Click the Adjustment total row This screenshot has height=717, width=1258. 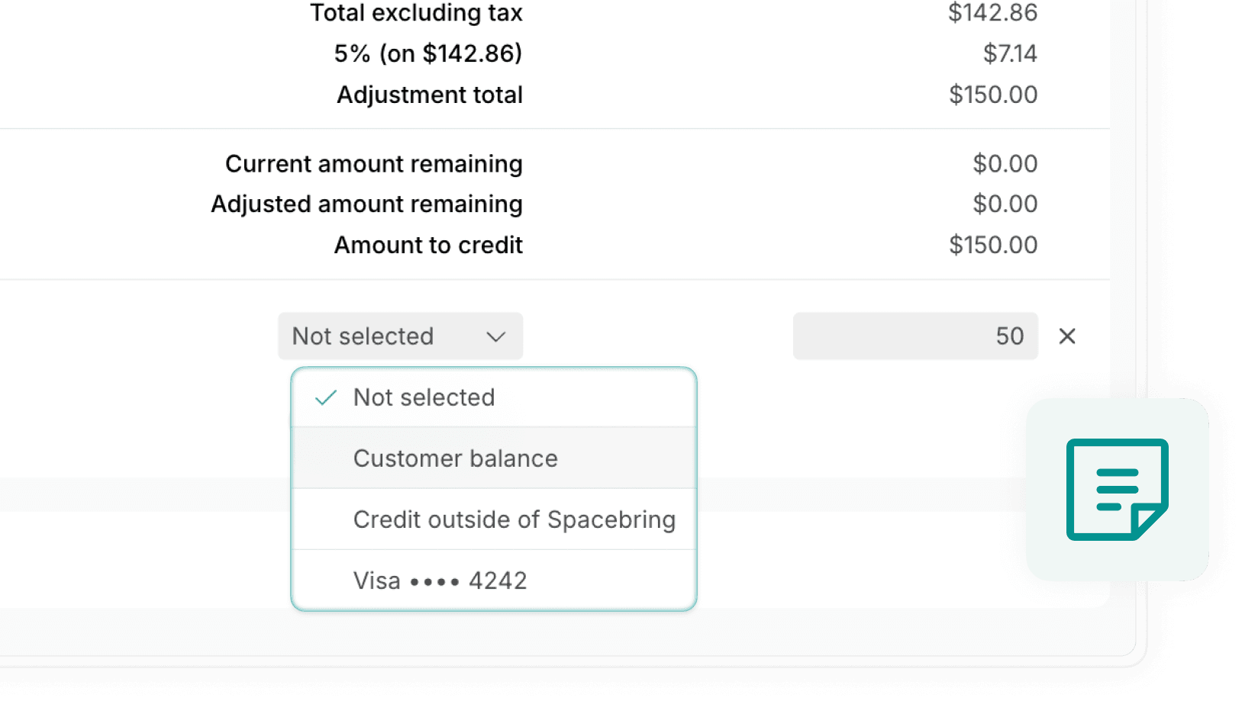[429, 95]
